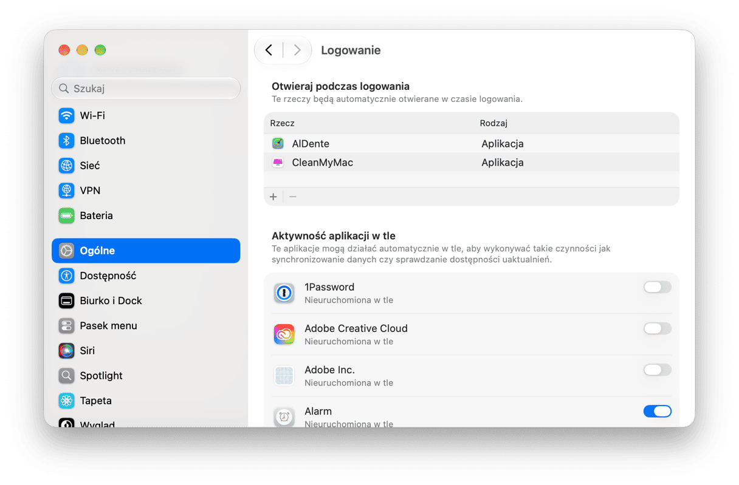Screen dimensions: 739x485
Task: Click the Bateria battery icon
Action: point(66,215)
